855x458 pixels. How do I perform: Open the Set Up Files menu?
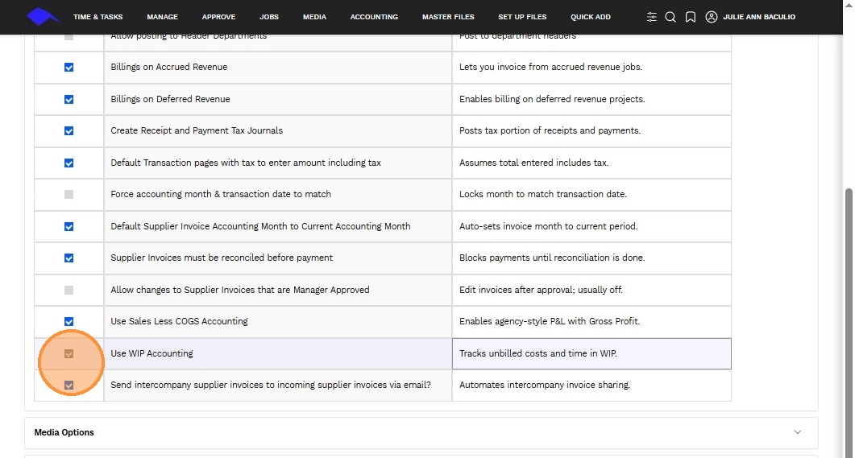(x=522, y=17)
